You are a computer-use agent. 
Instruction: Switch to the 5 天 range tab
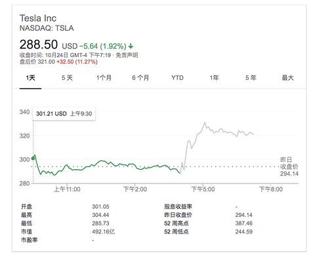point(67,78)
